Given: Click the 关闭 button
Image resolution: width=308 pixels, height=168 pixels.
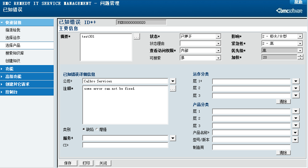Looking at the screenshot, I should (103, 163).
